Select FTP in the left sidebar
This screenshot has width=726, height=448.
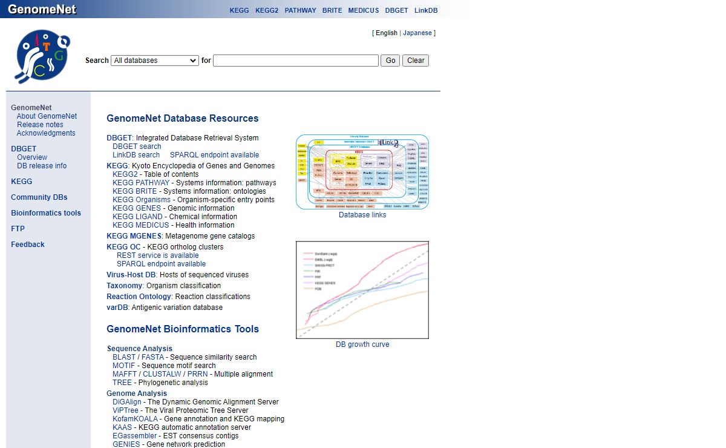point(18,229)
